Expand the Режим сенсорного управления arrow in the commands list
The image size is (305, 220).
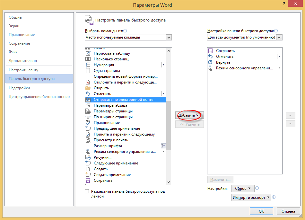click(163, 152)
